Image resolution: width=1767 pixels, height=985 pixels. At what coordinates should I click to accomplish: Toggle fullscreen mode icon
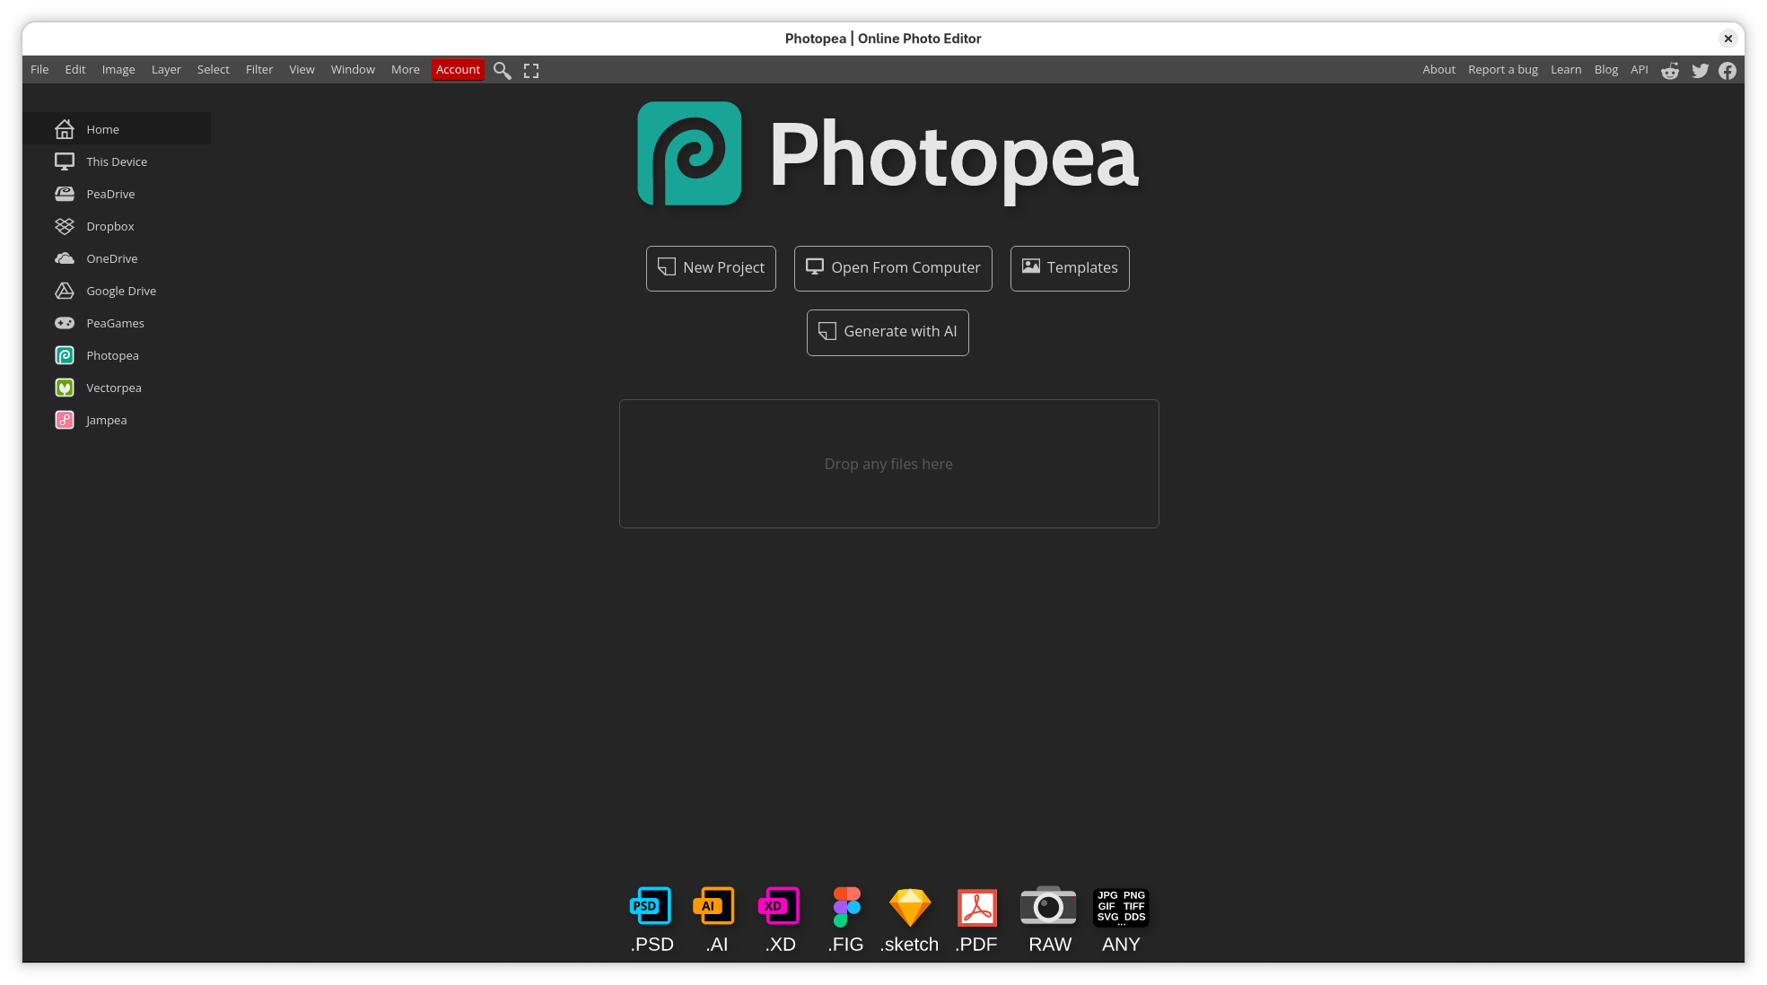coord(531,70)
